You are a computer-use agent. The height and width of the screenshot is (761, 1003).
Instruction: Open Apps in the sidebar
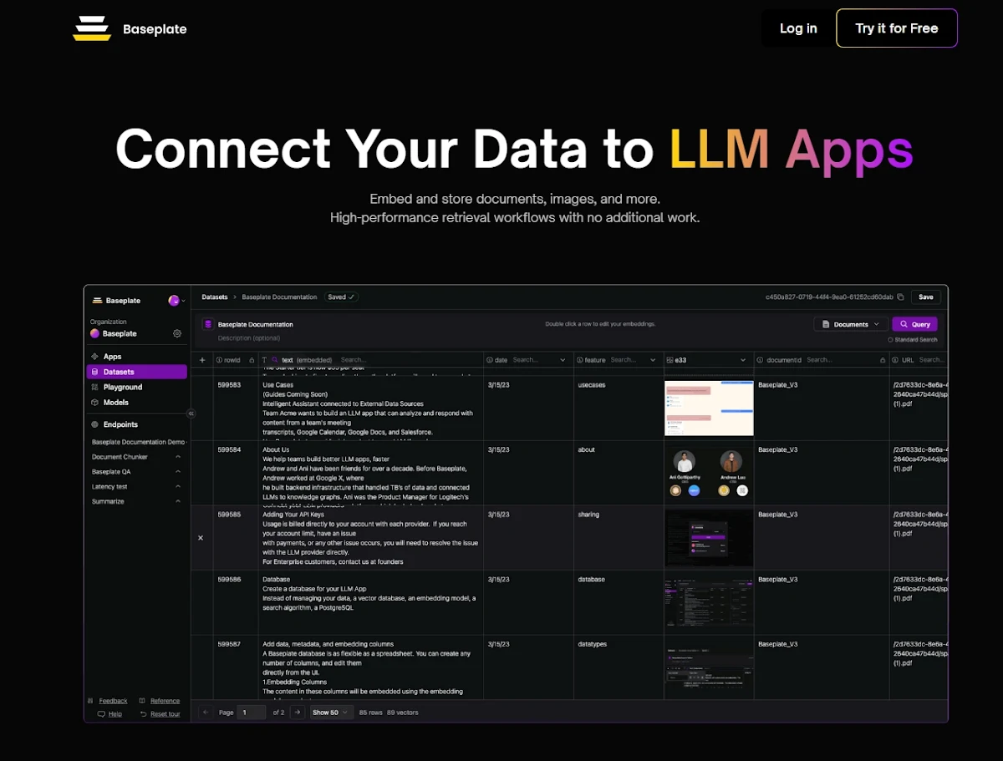tap(137, 357)
